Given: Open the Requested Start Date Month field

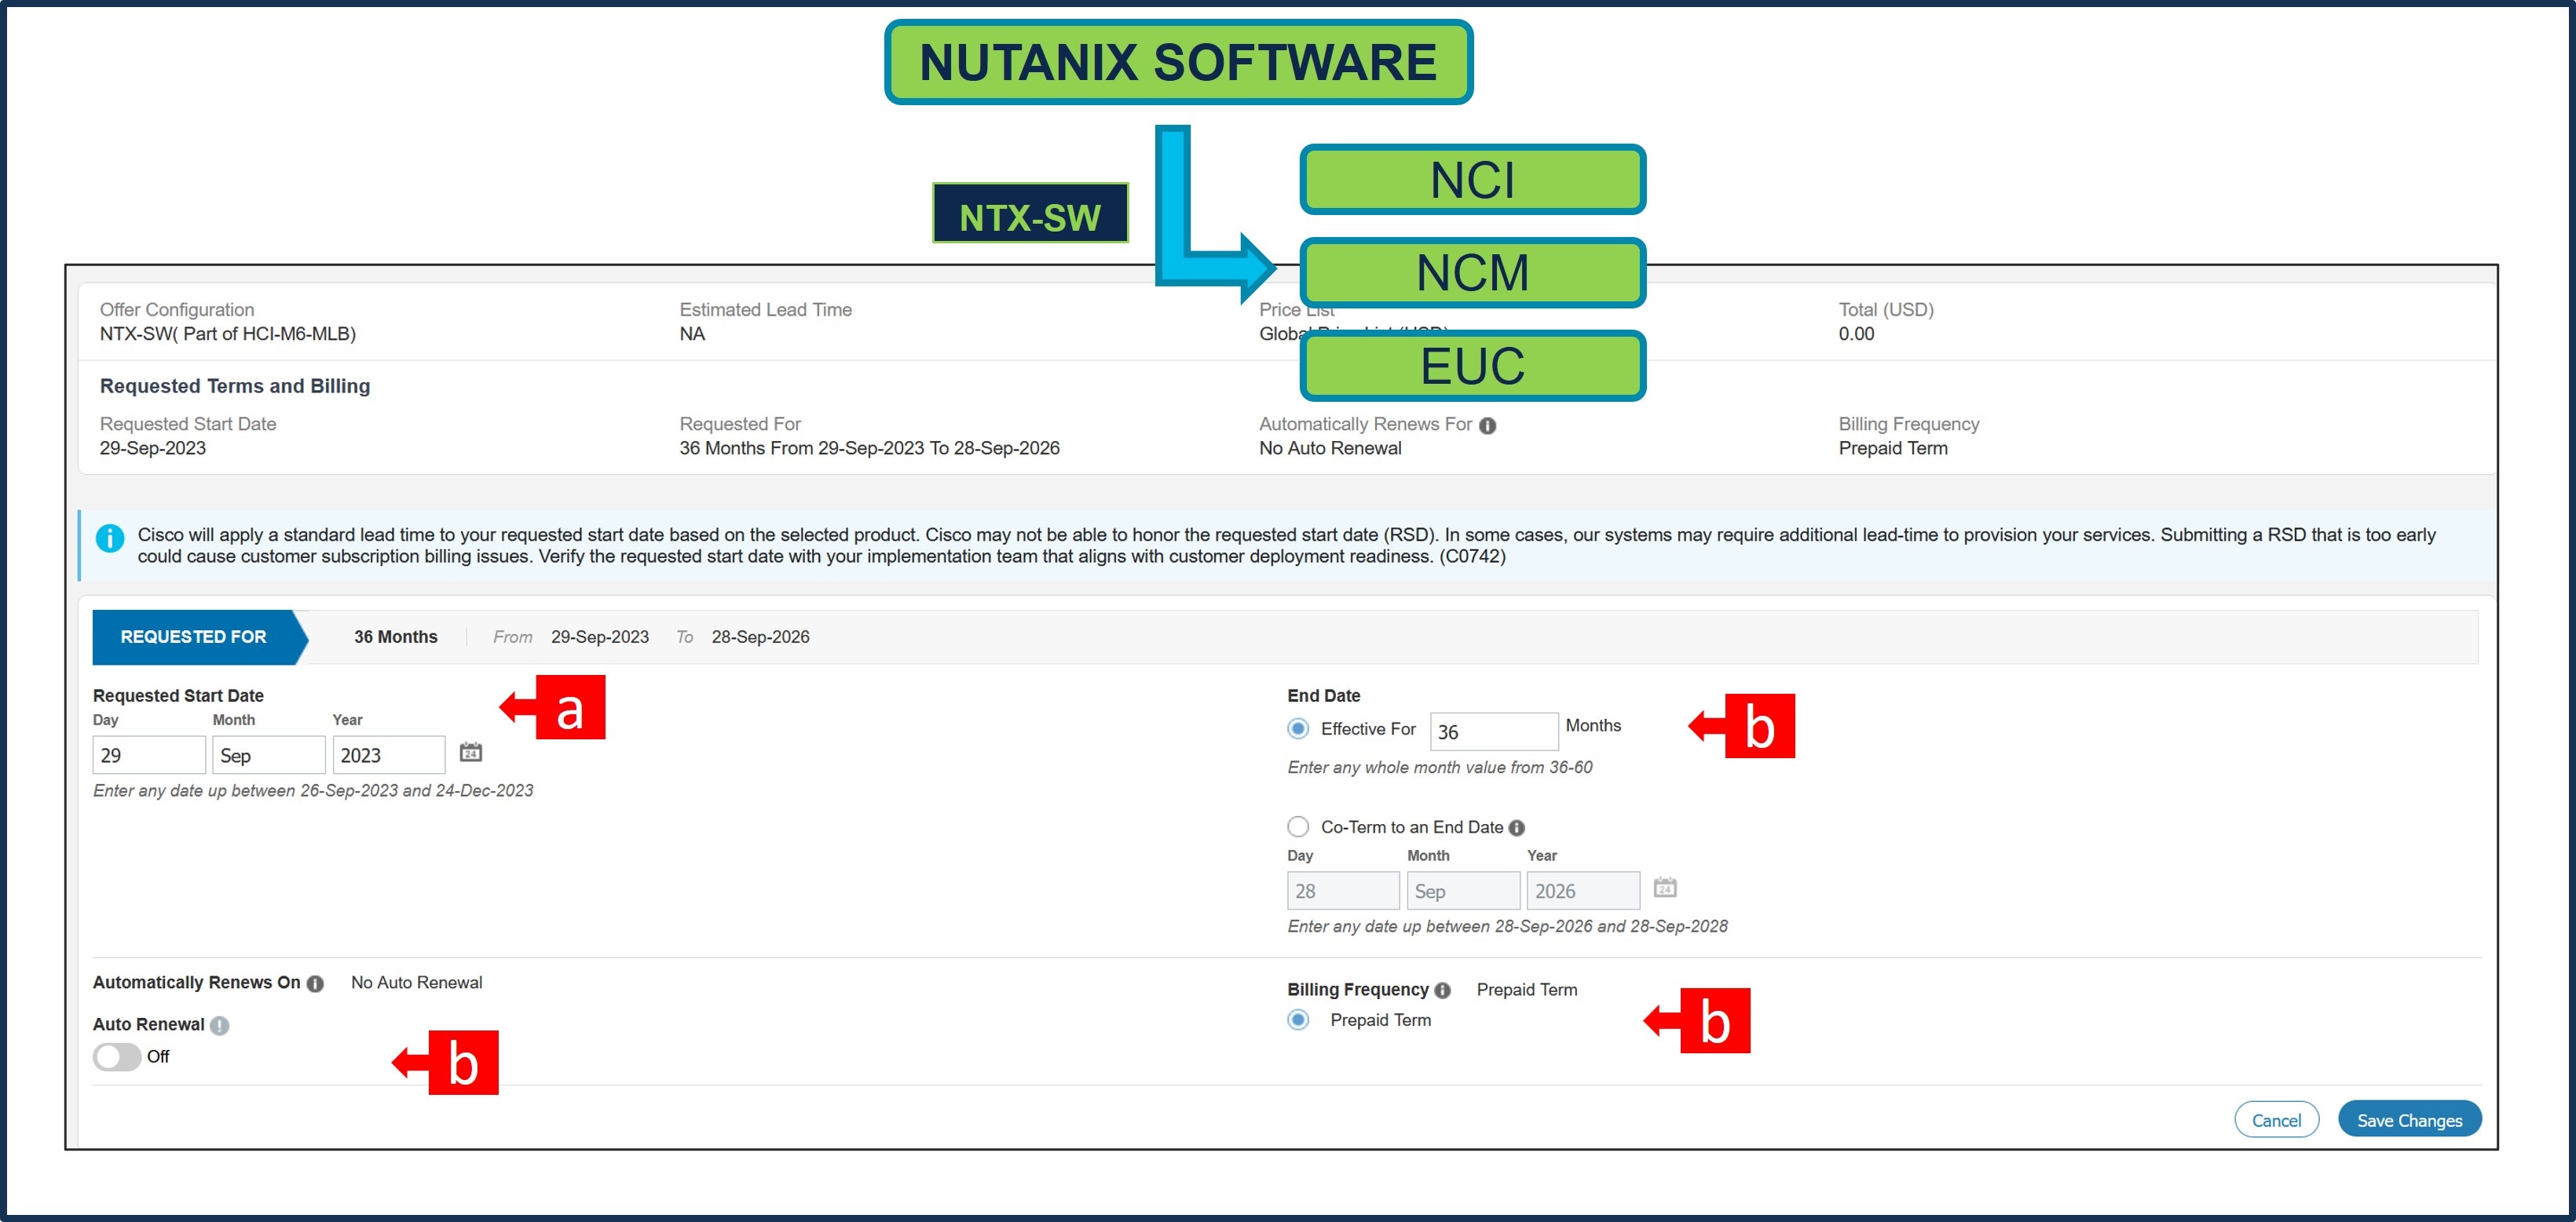Looking at the screenshot, I should click(x=269, y=754).
